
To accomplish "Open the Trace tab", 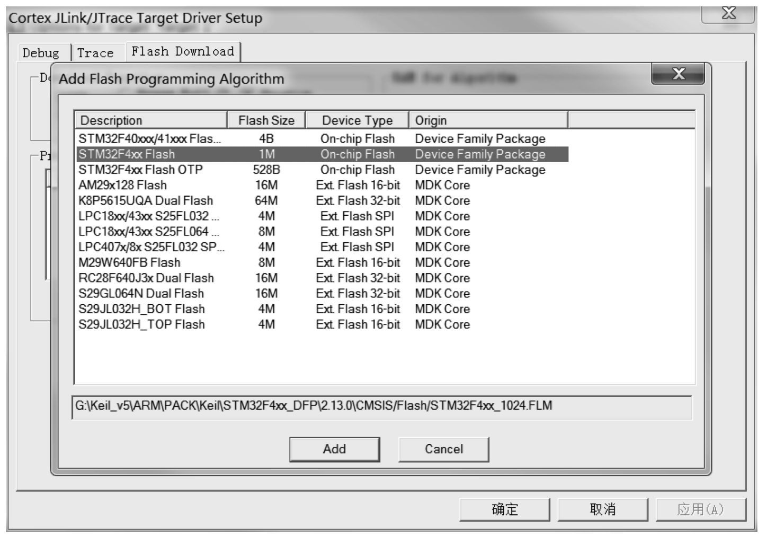I will [x=95, y=53].
